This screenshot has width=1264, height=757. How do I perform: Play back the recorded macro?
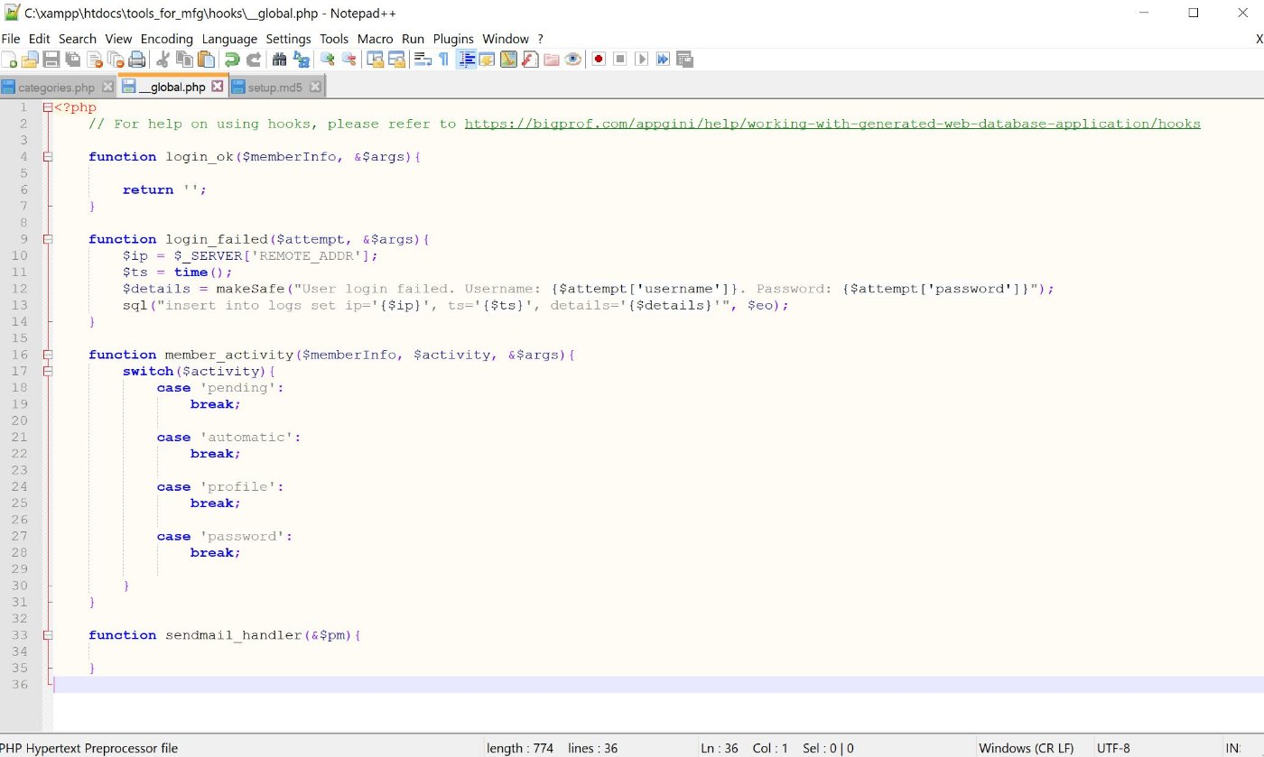pos(642,60)
